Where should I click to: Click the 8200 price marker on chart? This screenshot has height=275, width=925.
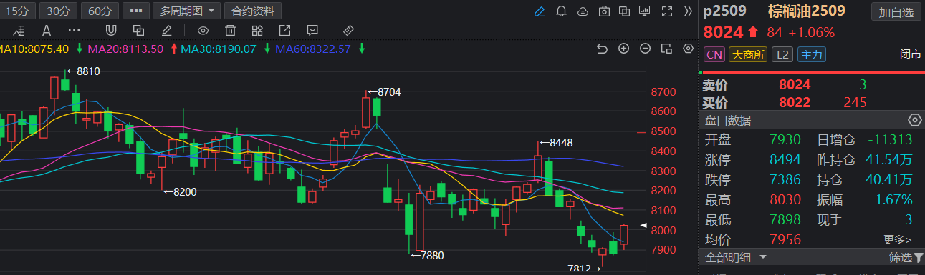pos(179,191)
